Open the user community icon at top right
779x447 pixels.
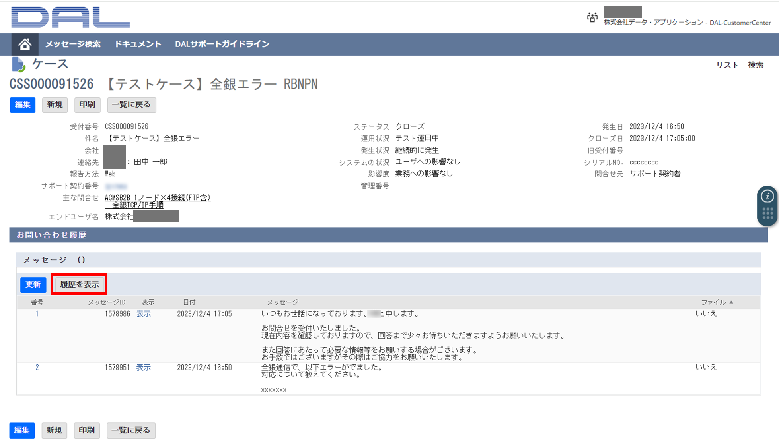pyautogui.click(x=592, y=17)
